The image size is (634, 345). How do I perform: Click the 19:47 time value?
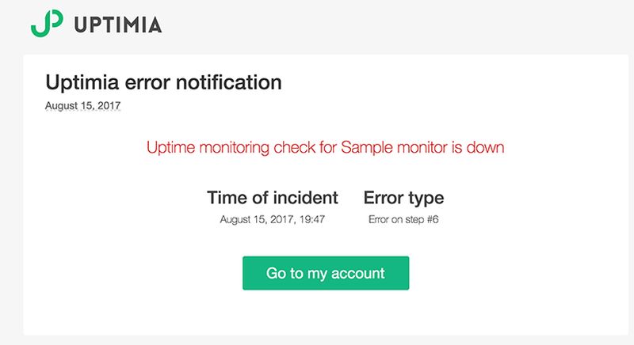click(x=312, y=219)
